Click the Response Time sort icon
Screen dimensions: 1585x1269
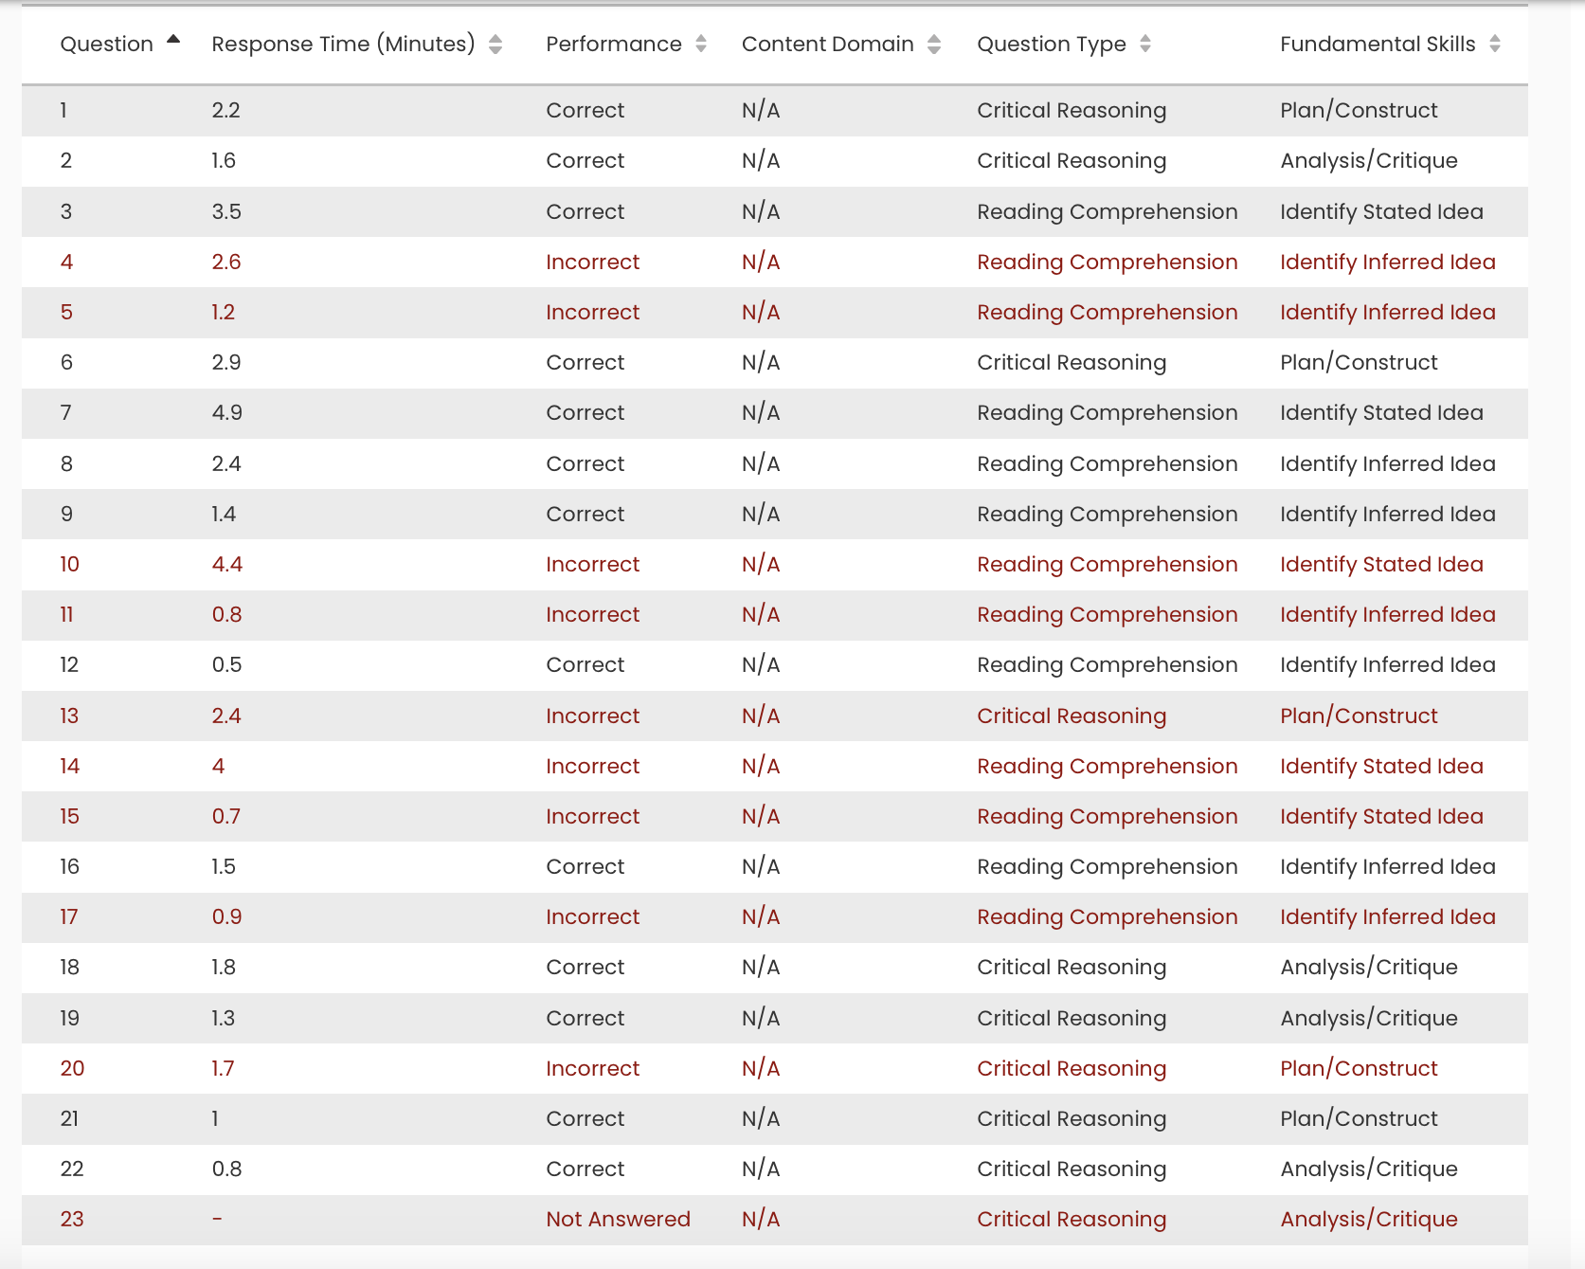tap(495, 44)
